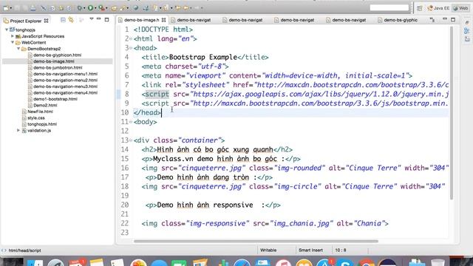Toggle folding for div class container line
This screenshot has width=473, height=266.
click(131, 140)
